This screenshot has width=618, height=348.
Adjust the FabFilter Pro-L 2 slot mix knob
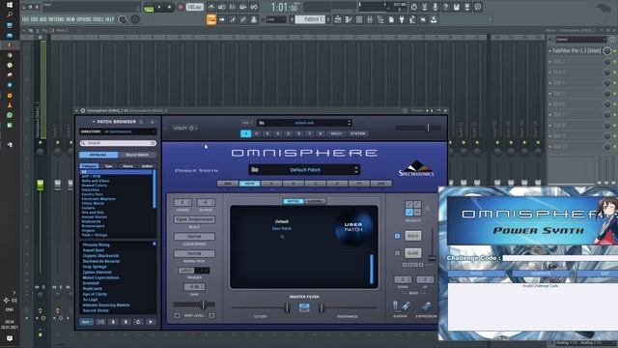coord(607,51)
